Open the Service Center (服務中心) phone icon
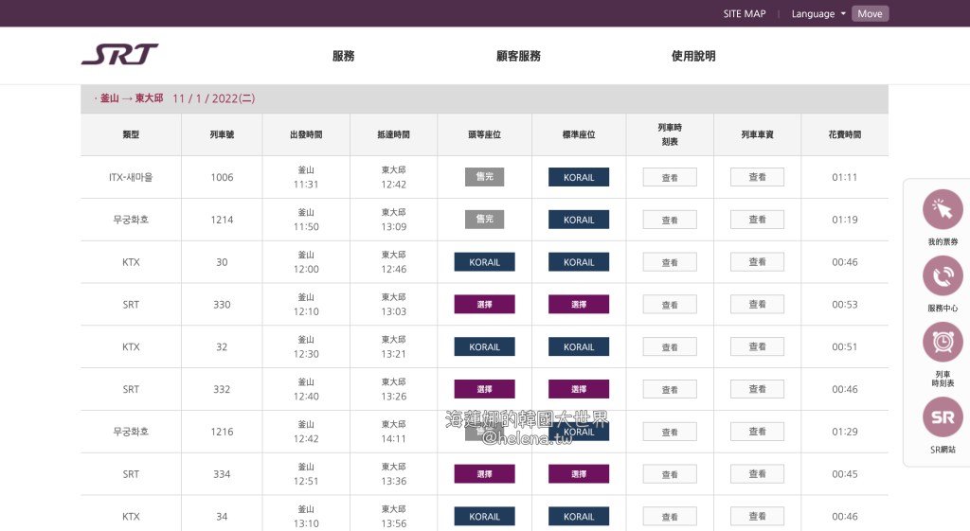 [942, 276]
